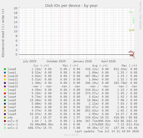
Task: Click loop13 '-nan / -nan' current value
Action: click(x=41, y=86)
